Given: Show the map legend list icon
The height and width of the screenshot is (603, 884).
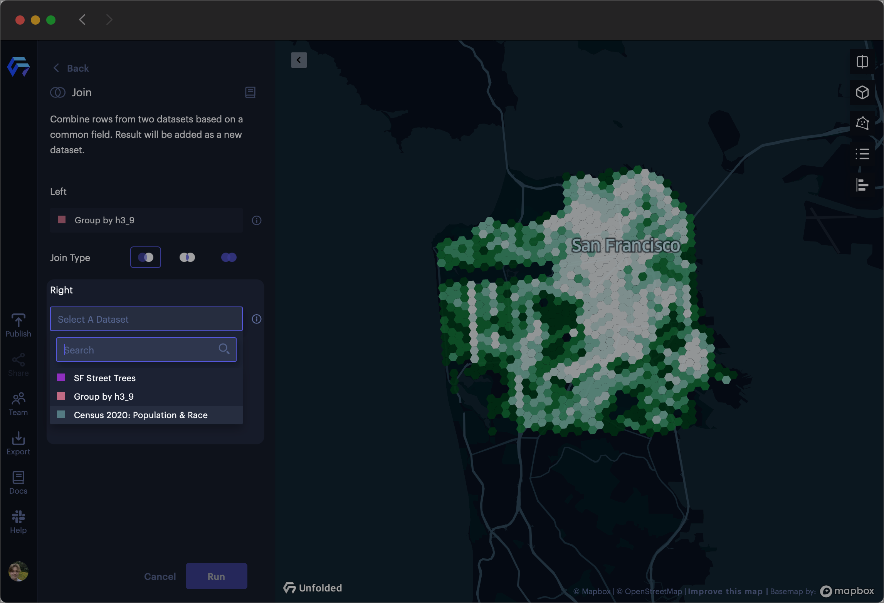Looking at the screenshot, I should pyautogui.click(x=862, y=154).
